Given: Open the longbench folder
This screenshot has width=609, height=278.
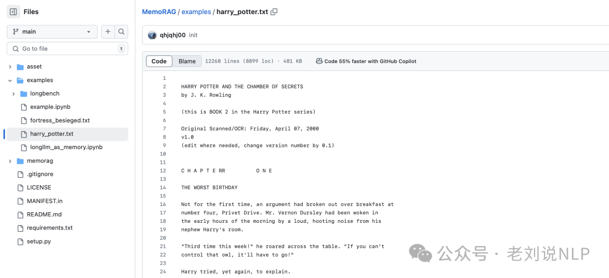Looking at the screenshot, I should 45,93.
